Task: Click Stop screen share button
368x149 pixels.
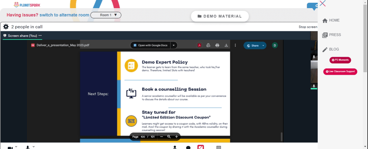Action: click(x=308, y=27)
